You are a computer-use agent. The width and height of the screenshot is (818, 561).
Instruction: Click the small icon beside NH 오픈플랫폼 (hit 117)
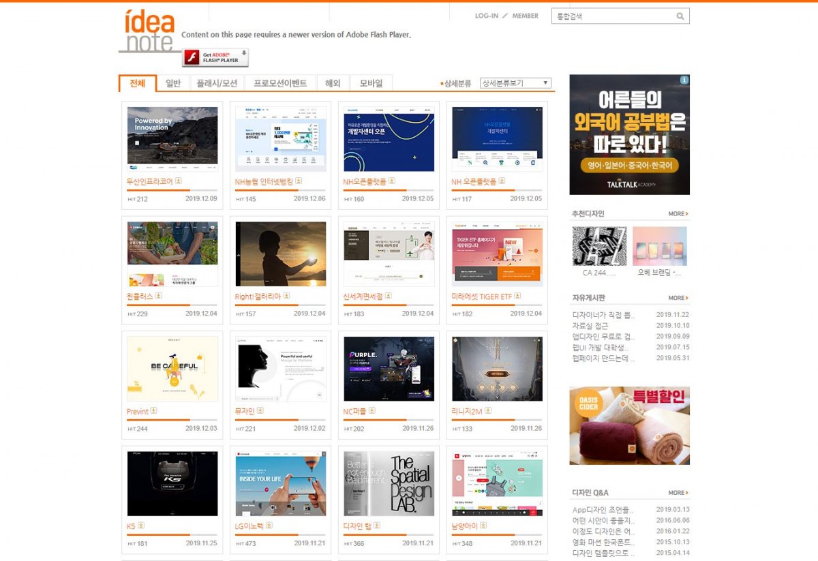[x=502, y=181]
